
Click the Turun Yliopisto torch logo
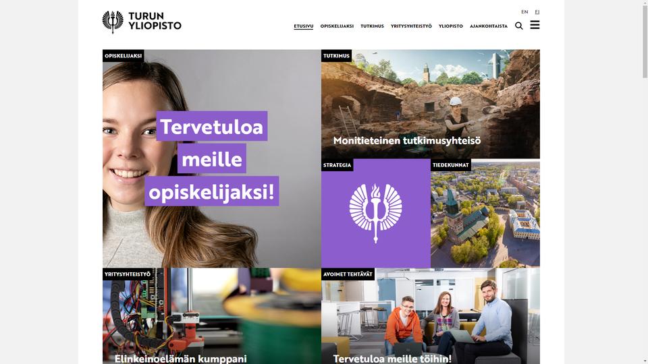tap(113, 22)
